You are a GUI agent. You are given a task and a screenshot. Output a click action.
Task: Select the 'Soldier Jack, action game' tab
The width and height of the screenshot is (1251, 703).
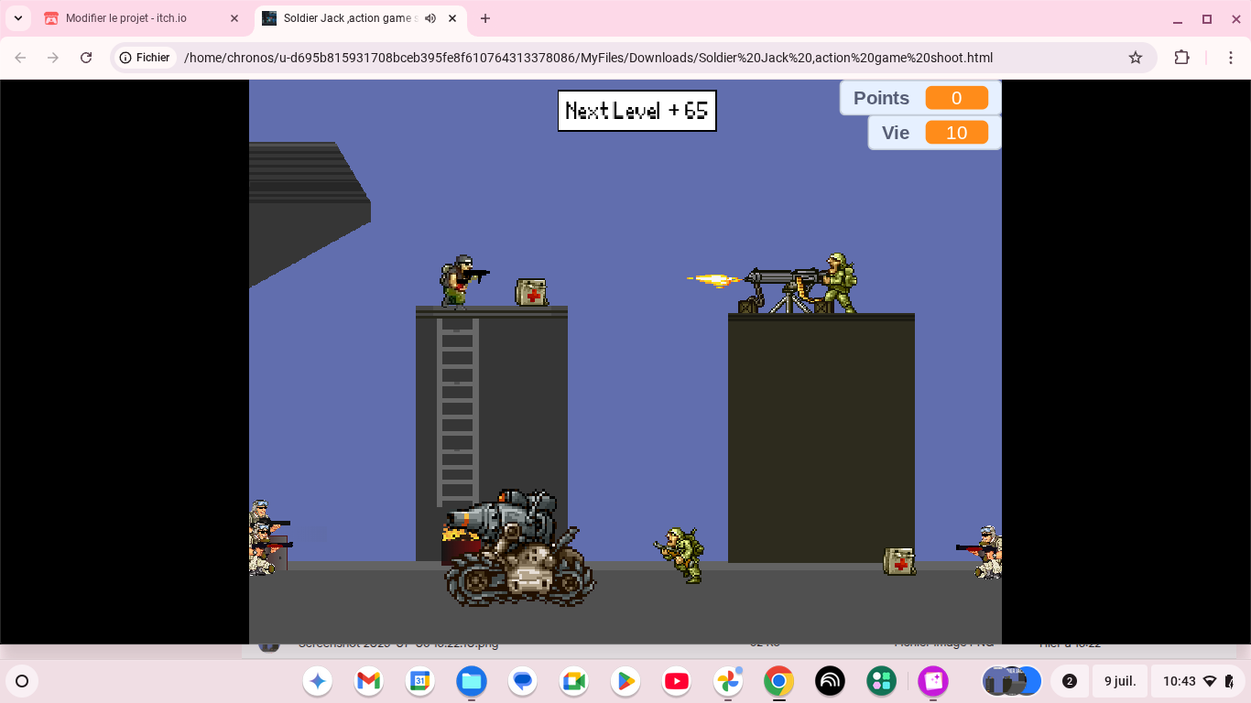click(359, 18)
